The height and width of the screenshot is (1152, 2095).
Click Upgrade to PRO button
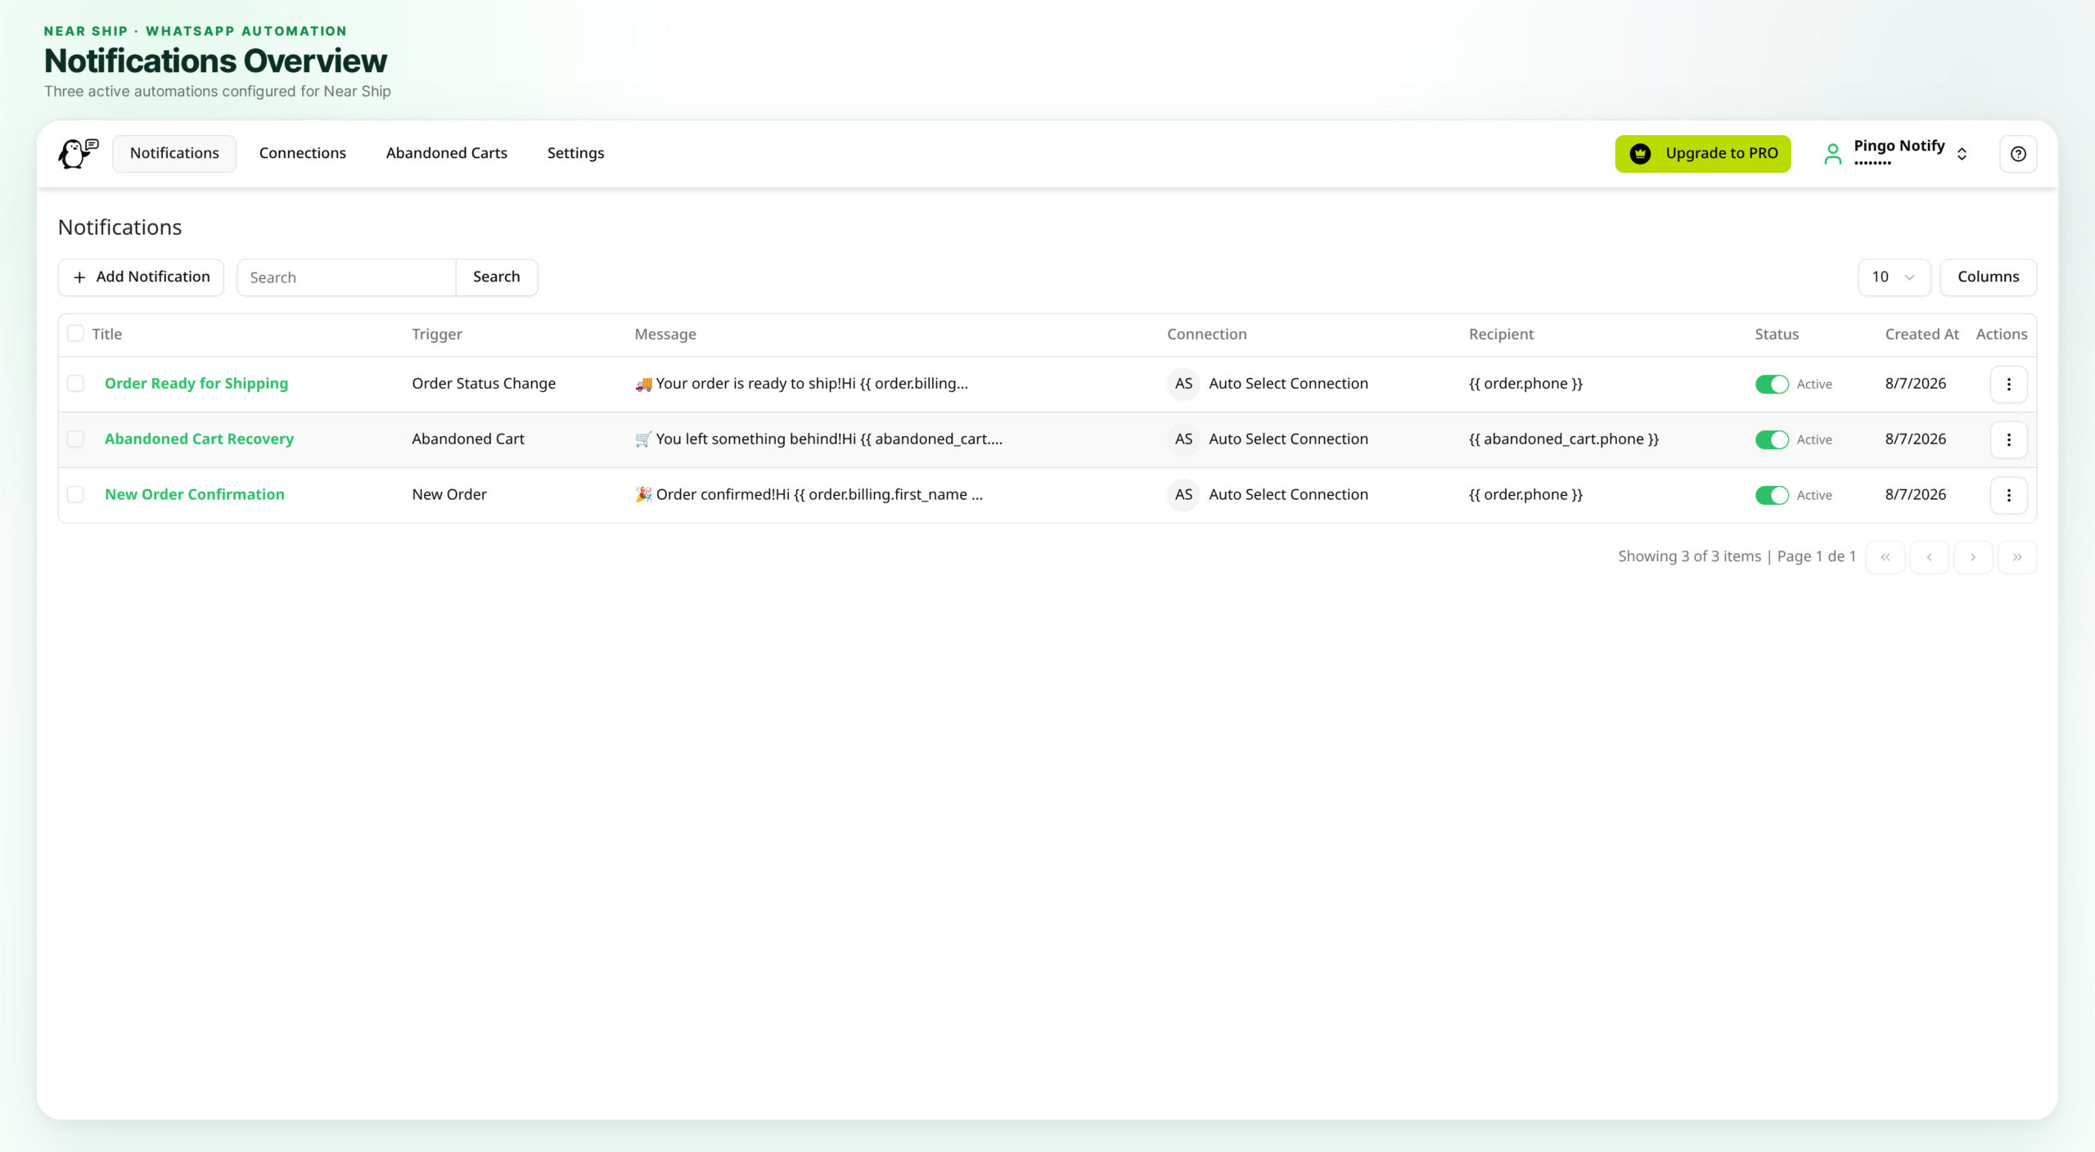coord(1703,154)
